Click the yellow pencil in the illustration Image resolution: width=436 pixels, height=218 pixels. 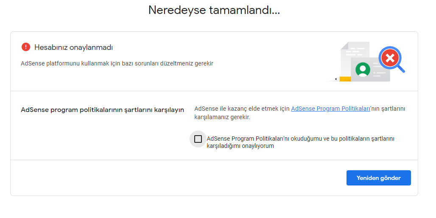coord(343,79)
